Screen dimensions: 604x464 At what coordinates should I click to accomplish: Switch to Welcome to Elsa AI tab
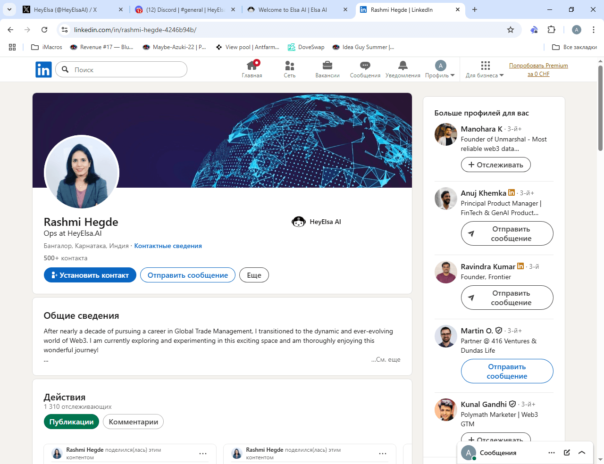click(298, 9)
